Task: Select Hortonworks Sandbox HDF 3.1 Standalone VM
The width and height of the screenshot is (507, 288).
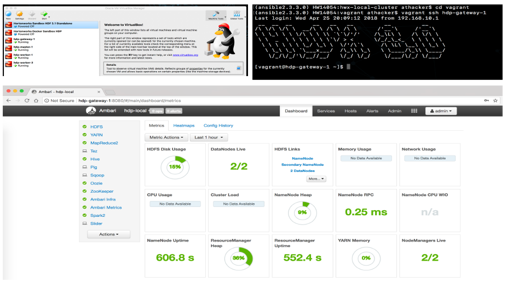Action: click(51, 25)
